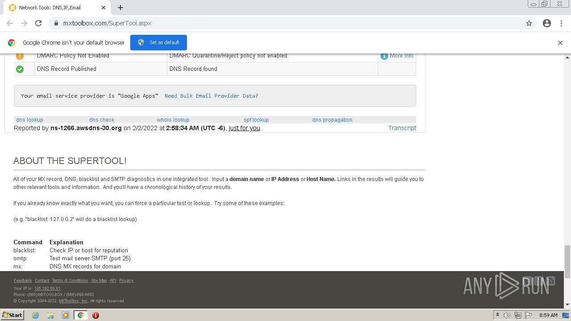Open the Windows Start menu
Screen dimensions: 571x321
point(12,315)
